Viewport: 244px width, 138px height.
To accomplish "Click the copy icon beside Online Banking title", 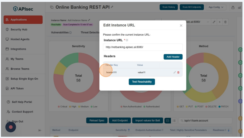I will [52, 7].
